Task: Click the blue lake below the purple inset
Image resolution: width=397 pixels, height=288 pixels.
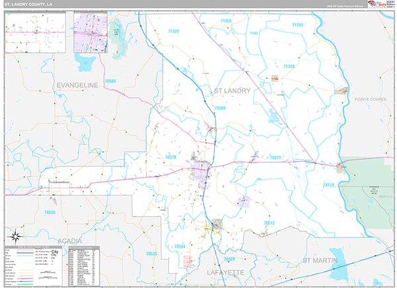Action: coord(85,63)
